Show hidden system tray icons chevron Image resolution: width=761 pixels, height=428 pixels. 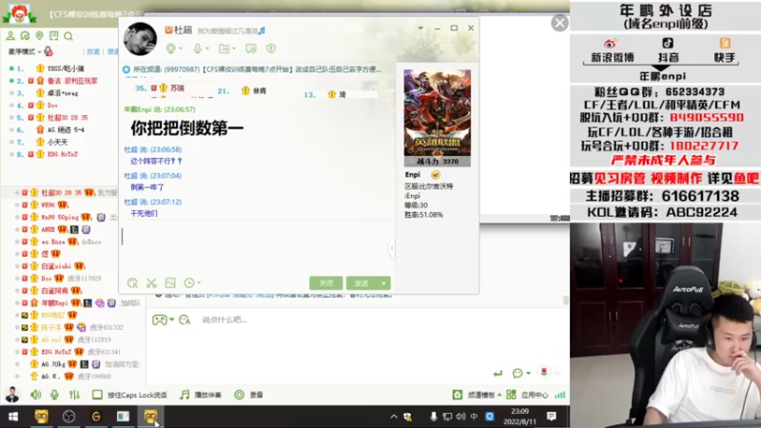point(394,417)
